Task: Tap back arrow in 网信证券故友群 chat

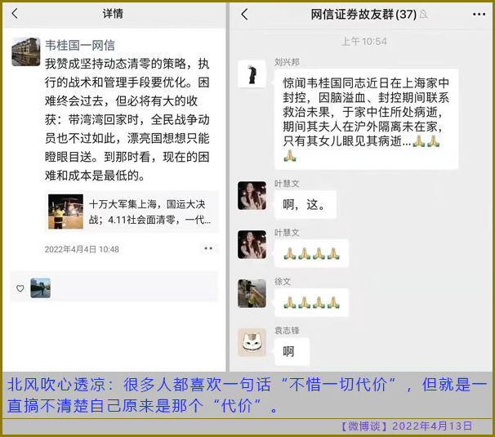Action: [x=244, y=14]
